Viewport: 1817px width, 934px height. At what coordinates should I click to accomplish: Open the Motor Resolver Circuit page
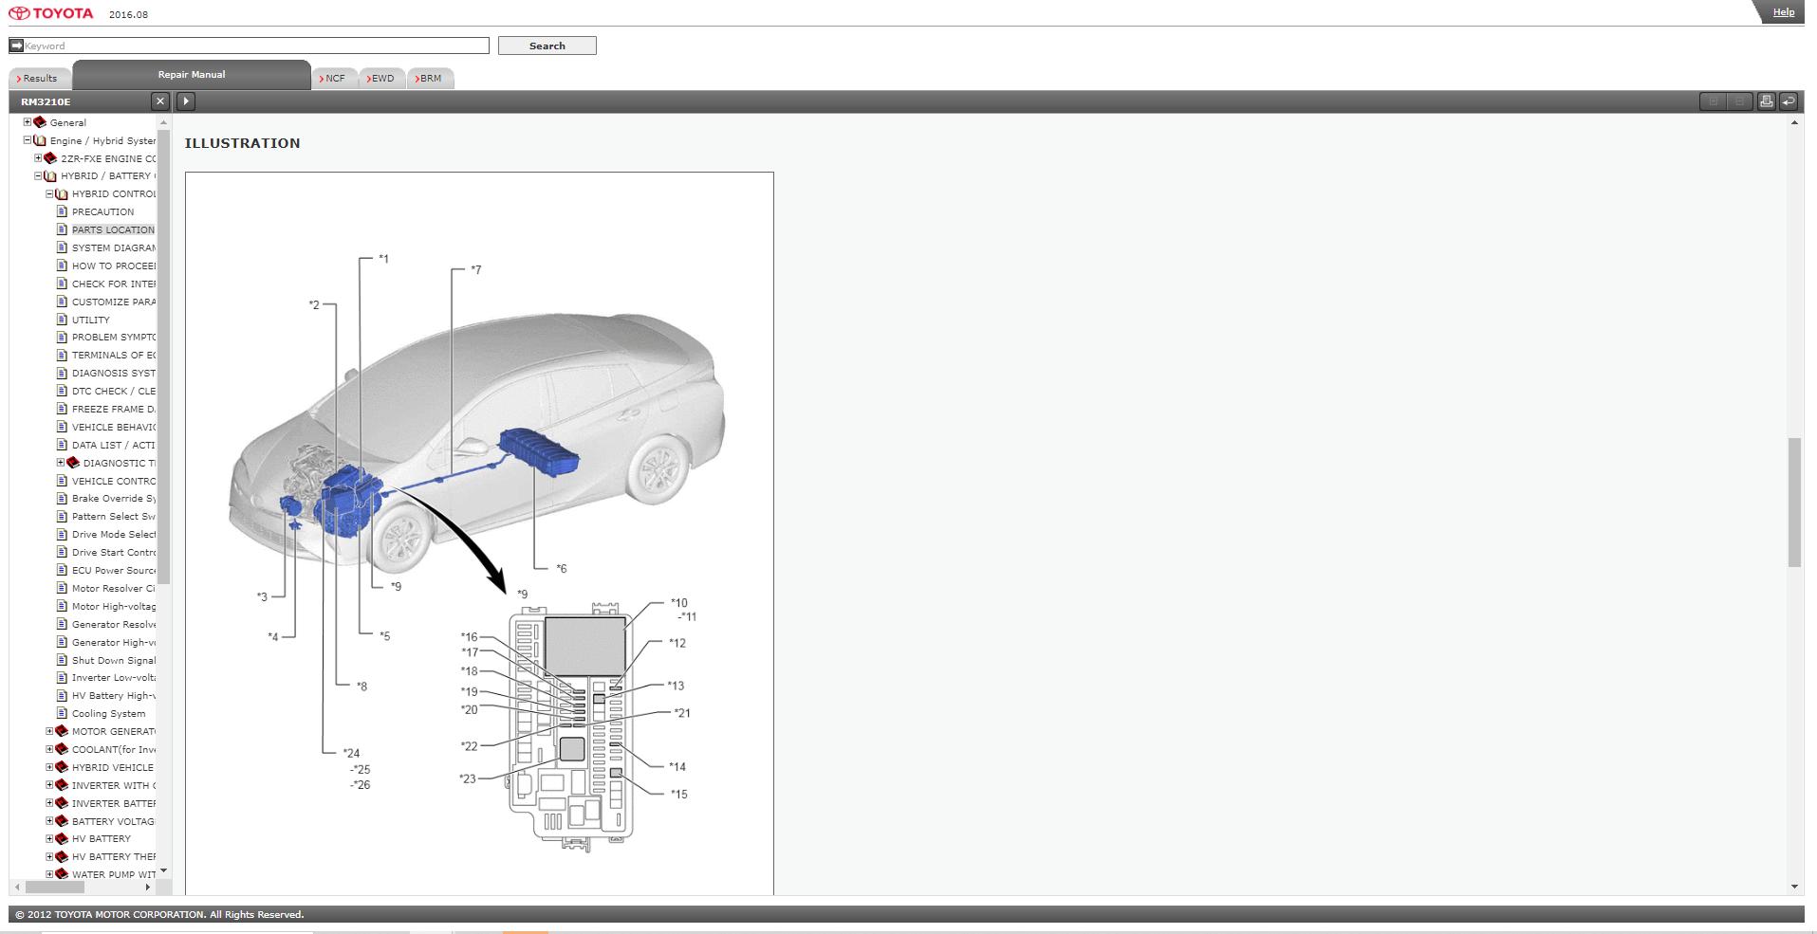click(x=113, y=589)
